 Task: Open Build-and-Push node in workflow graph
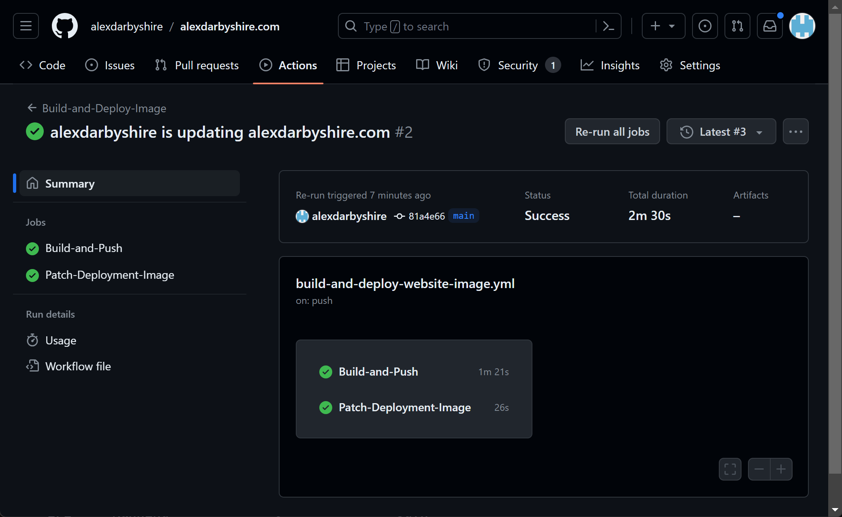tap(414, 372)
